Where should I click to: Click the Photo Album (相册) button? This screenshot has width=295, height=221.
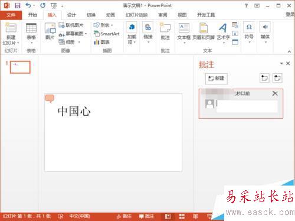coord(67,42)
